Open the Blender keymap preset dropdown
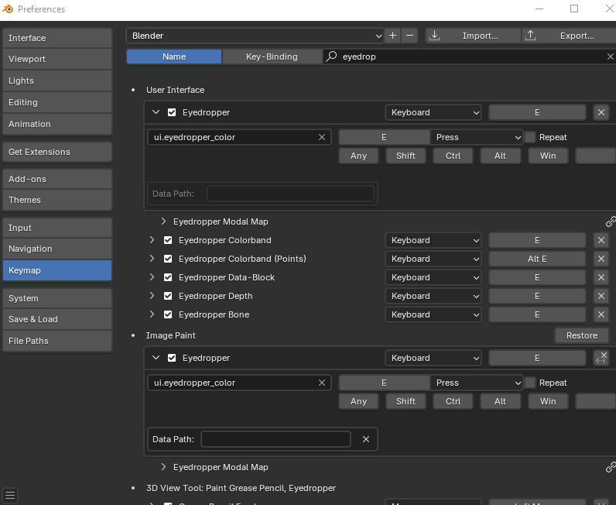616x505 pixels. point(255,36)
